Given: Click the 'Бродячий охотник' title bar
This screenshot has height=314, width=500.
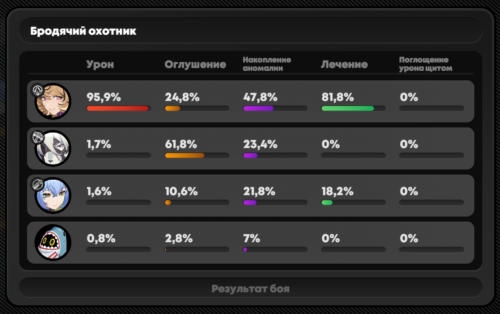Looking at the screenshot, I should pos(250,31).
